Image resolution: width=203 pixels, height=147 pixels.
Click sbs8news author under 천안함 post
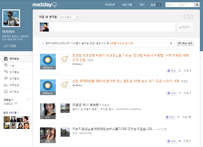tap(78, 64)
